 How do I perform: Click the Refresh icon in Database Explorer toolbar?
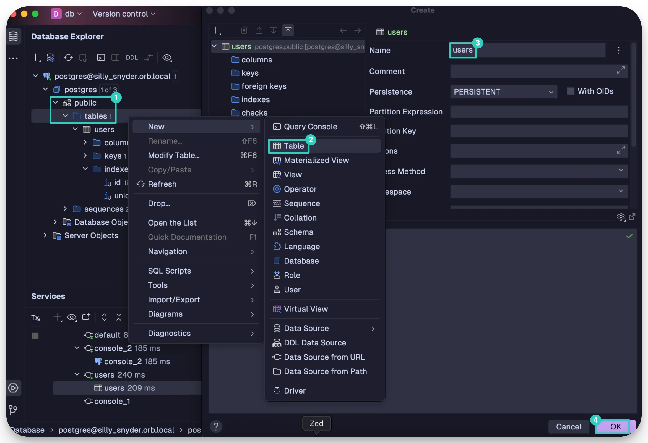(x=68, y=58)
